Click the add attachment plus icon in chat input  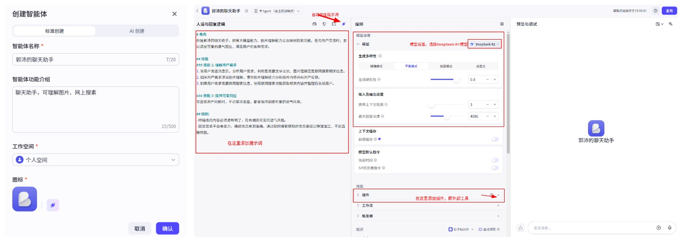coord(659,228)
